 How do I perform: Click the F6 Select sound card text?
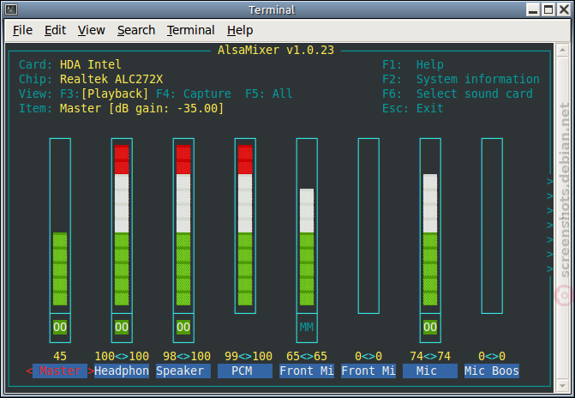tap(458, 94)
